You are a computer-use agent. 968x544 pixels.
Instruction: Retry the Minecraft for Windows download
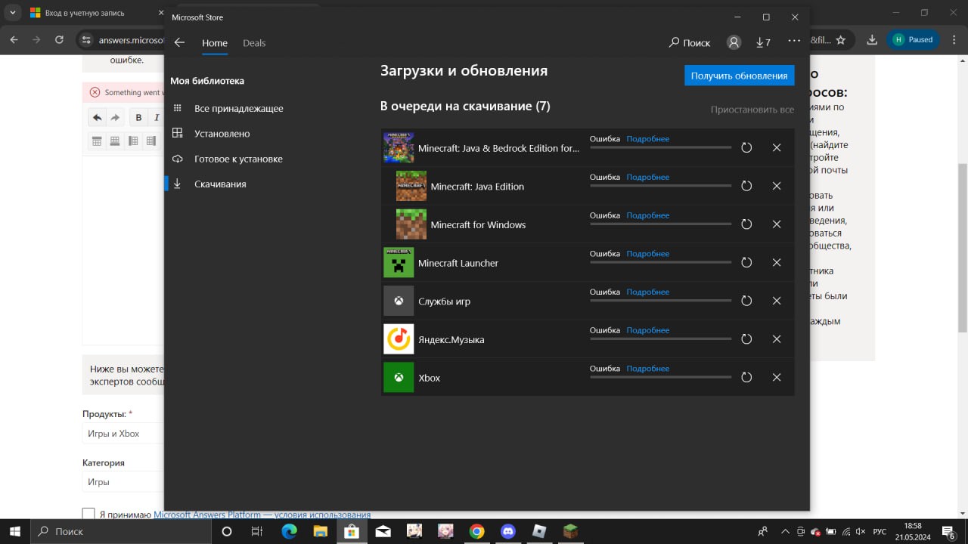click(x=746, y=224)
